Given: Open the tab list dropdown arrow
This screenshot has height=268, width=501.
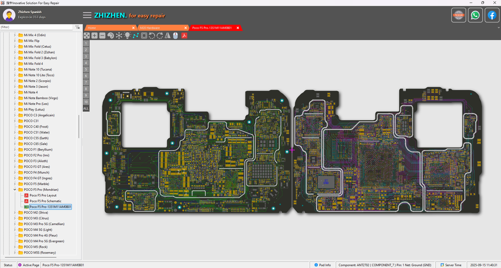Looking at the screenshot, I should click(498, 28).
